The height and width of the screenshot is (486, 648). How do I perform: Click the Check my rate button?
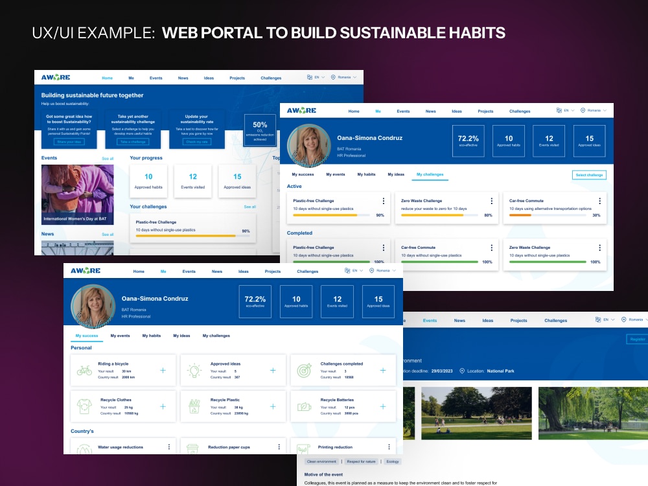tap(197, 142)
